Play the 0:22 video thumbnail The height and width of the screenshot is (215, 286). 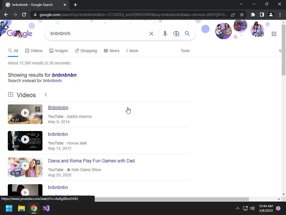(x=25, y=113)
